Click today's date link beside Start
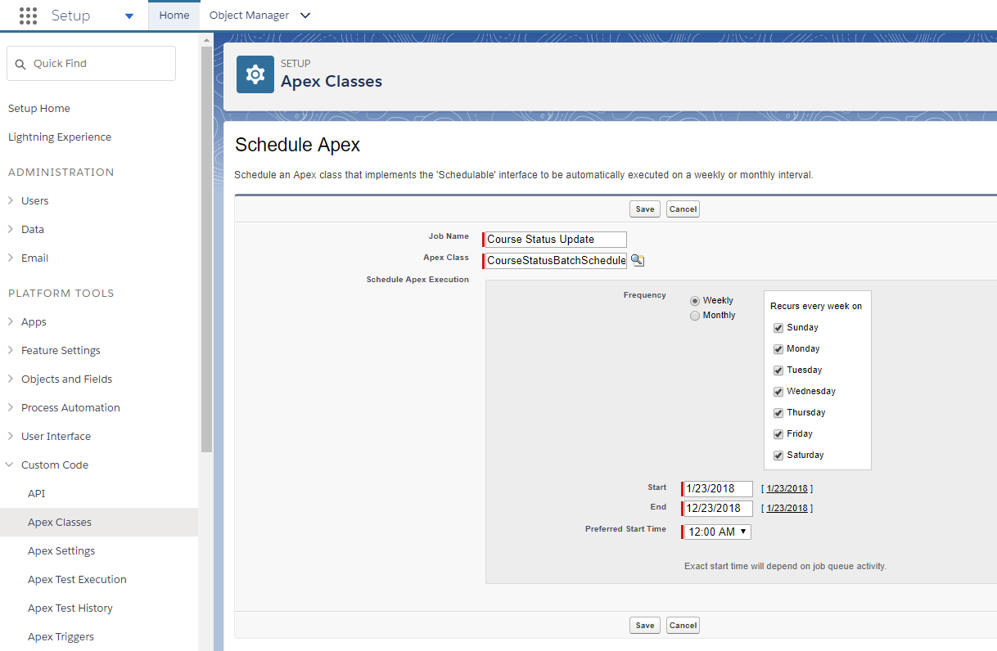 pos(787,488)
